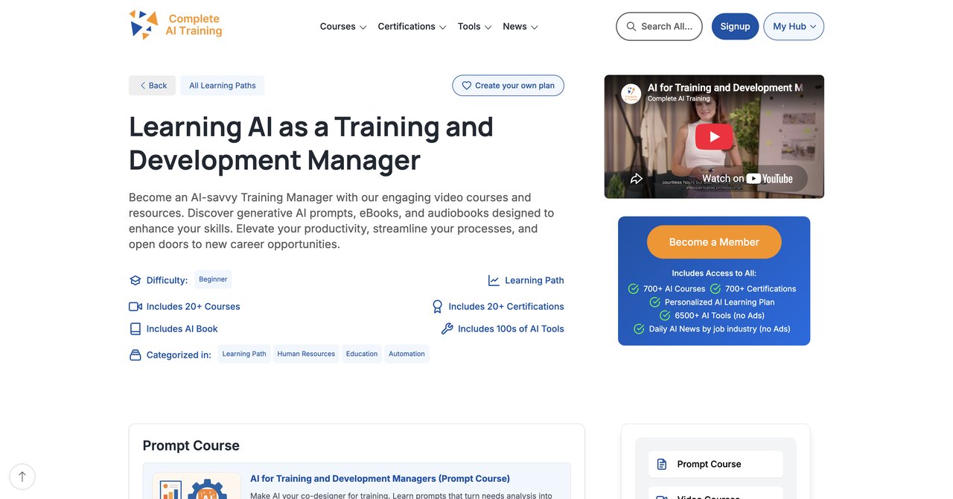Click the video camera courses icon

pos(135,307)
